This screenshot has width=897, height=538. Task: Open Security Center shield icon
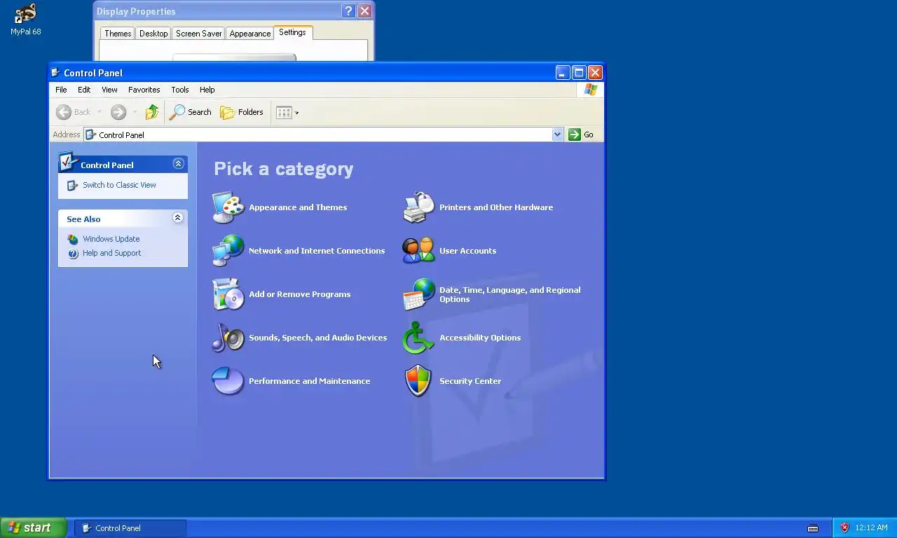[x=419, y=381]
